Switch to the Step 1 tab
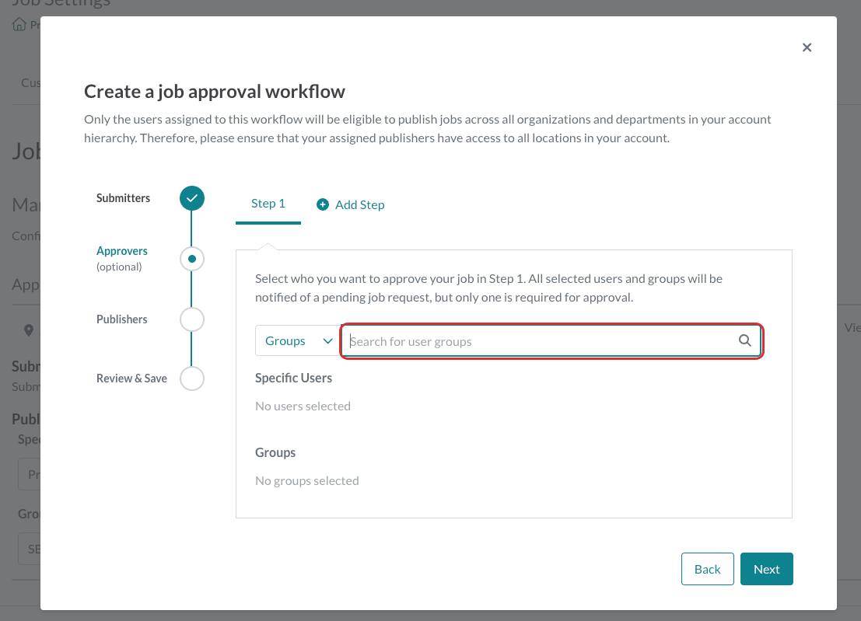Viewport: 861px width, 621px height. (268, 204)
